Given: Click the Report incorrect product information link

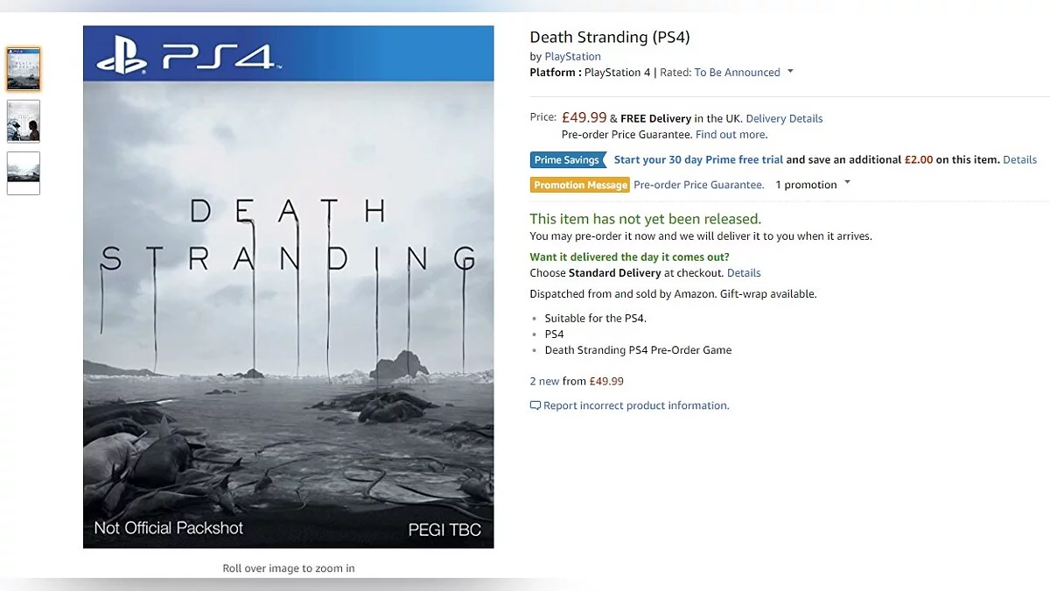Looking at the screenshot, I should pos(636,406).
